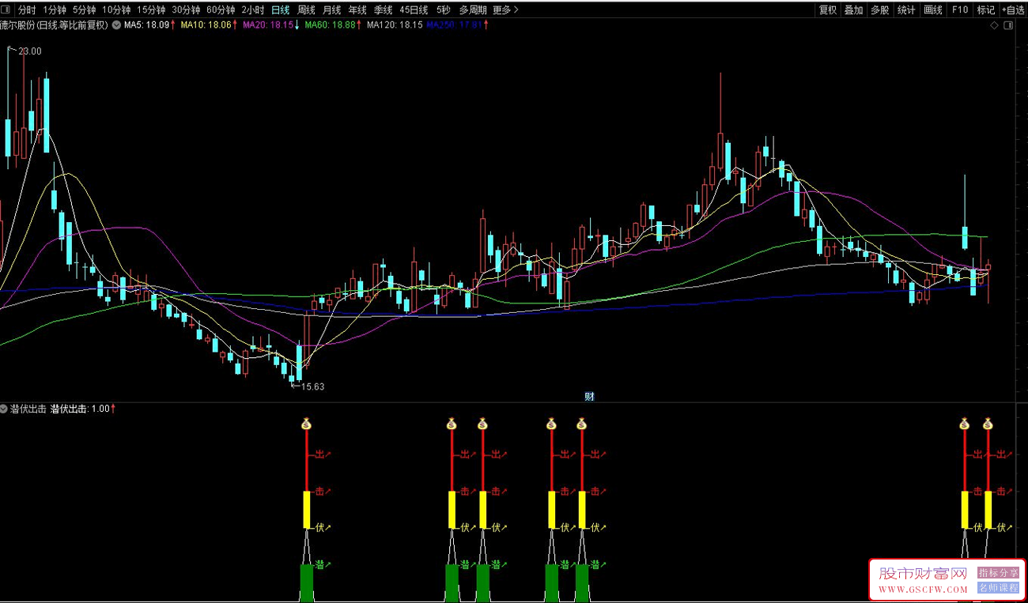Open the 多股 multi-stock view
The width and height of the screenshot is (1028, 603).
coord(880,10)
